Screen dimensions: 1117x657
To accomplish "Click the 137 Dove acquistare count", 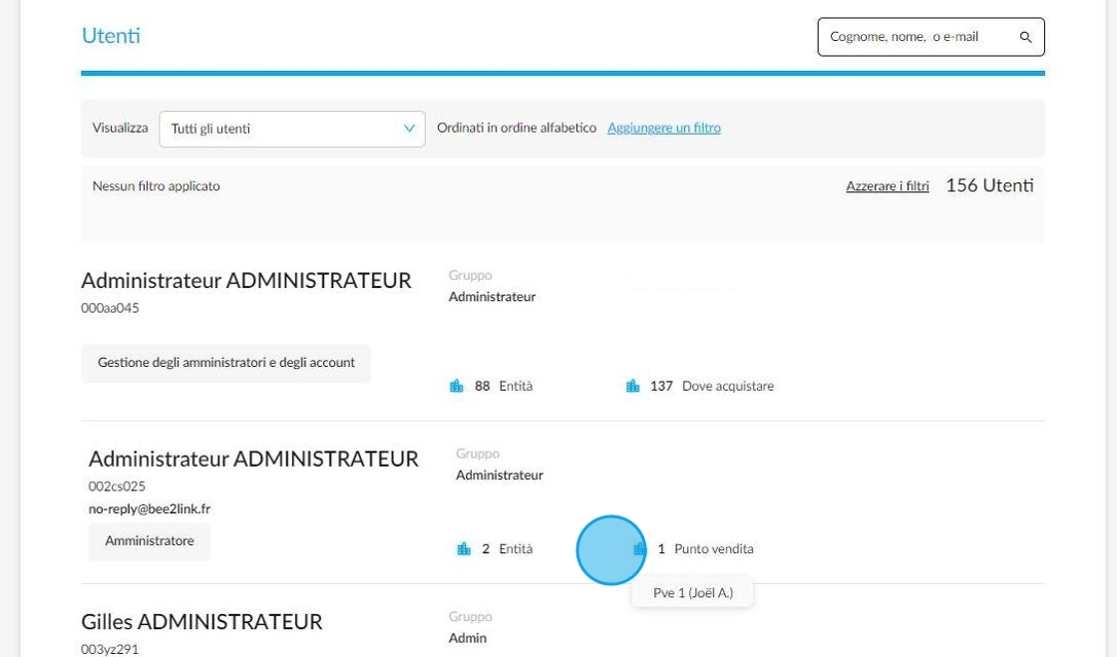I will coord(712,386).
